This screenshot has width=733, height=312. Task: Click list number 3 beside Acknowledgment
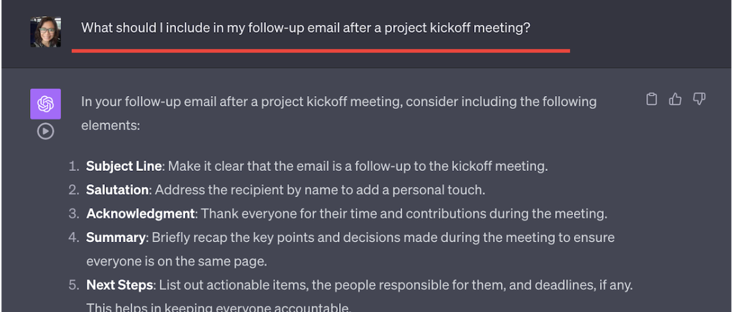tap(74, 213)
